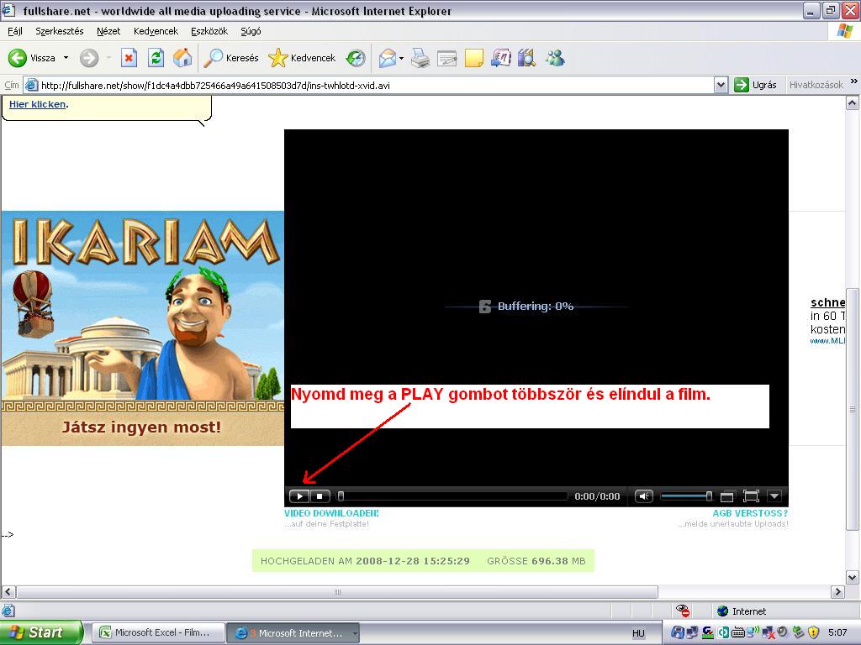The width and height of the screenshot is (861, 645).
Task: Click the History toolbar icon
Action: 357,58
